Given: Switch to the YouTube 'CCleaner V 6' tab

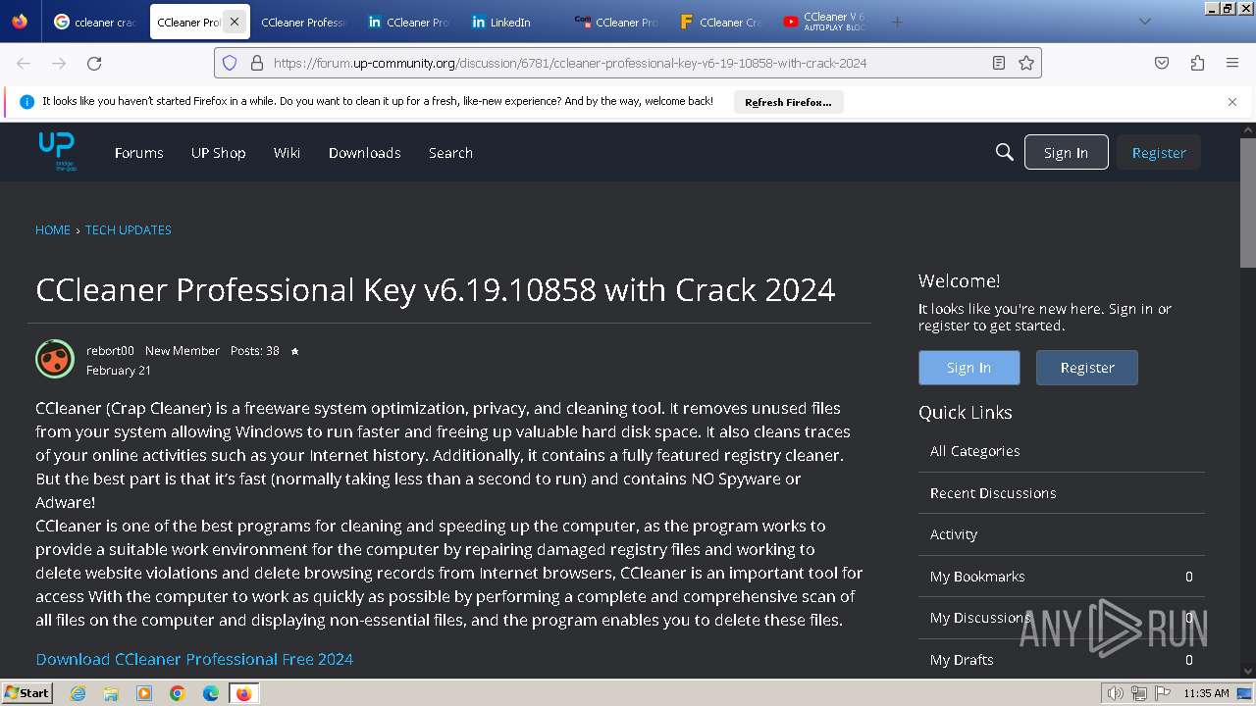Looking at the screenshot, I should [x=824, y=22].
